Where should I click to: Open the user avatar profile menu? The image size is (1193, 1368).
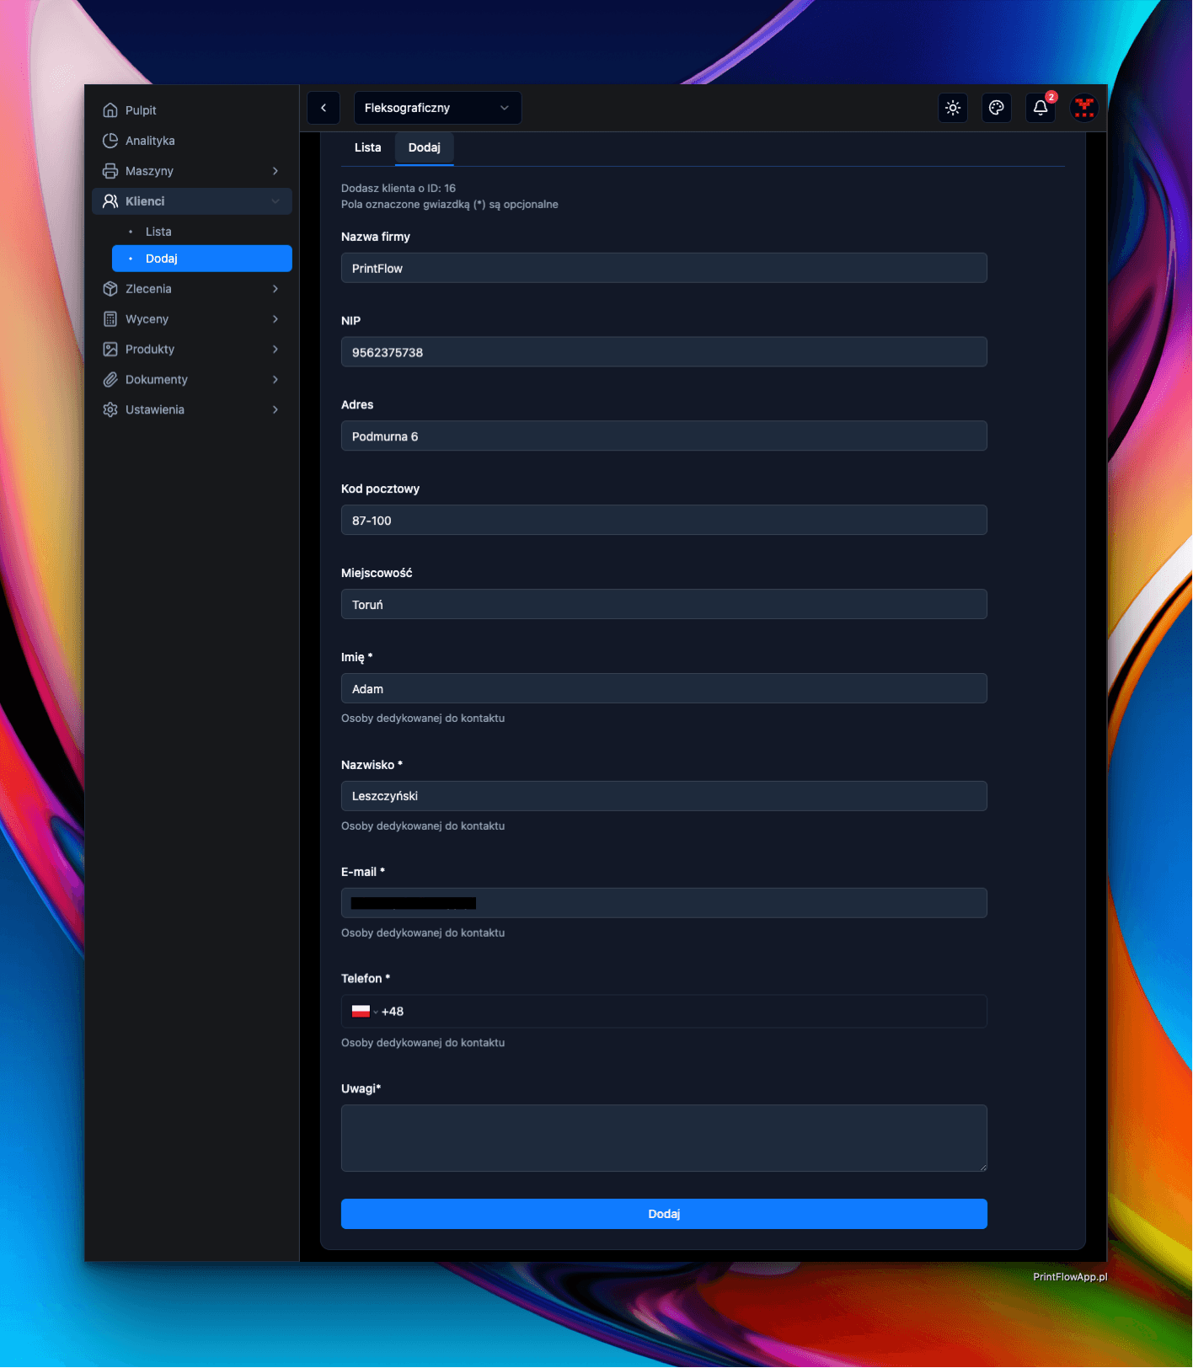(1084, 108)
